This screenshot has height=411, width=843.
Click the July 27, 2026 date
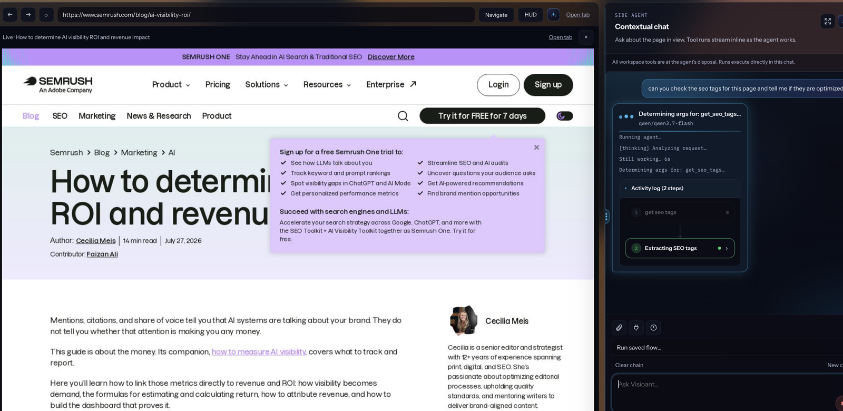pyautogui.click(x=183, y=241)
